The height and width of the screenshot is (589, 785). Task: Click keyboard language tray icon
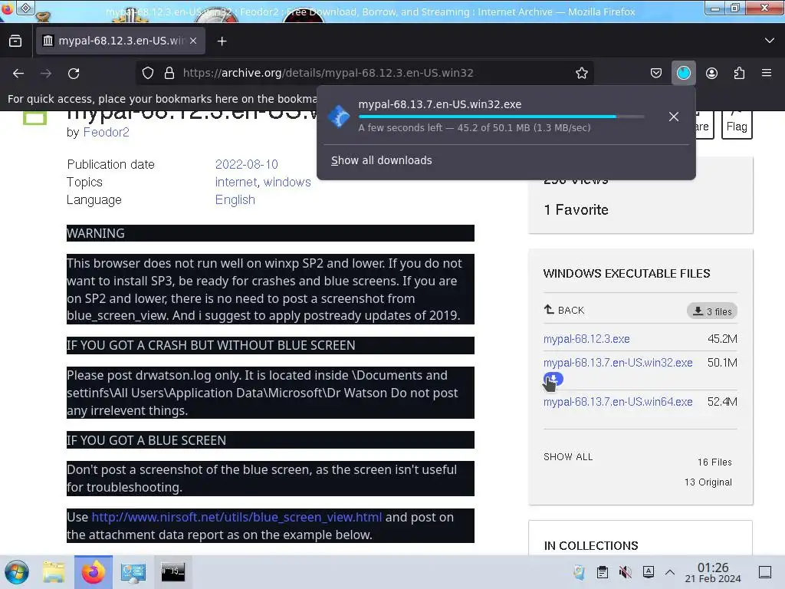(649, 572)
